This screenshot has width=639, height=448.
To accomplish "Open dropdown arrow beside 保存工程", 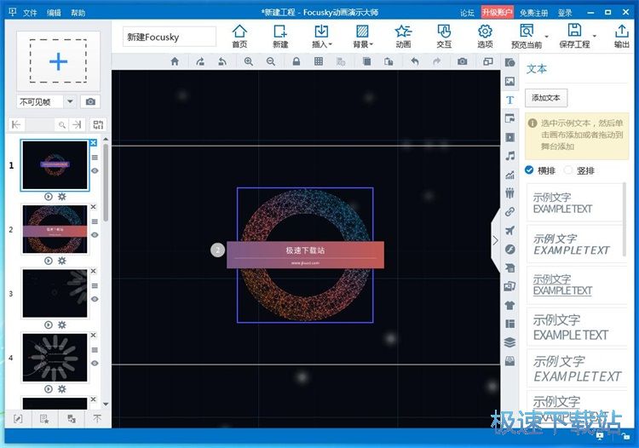I will [595, 37].
